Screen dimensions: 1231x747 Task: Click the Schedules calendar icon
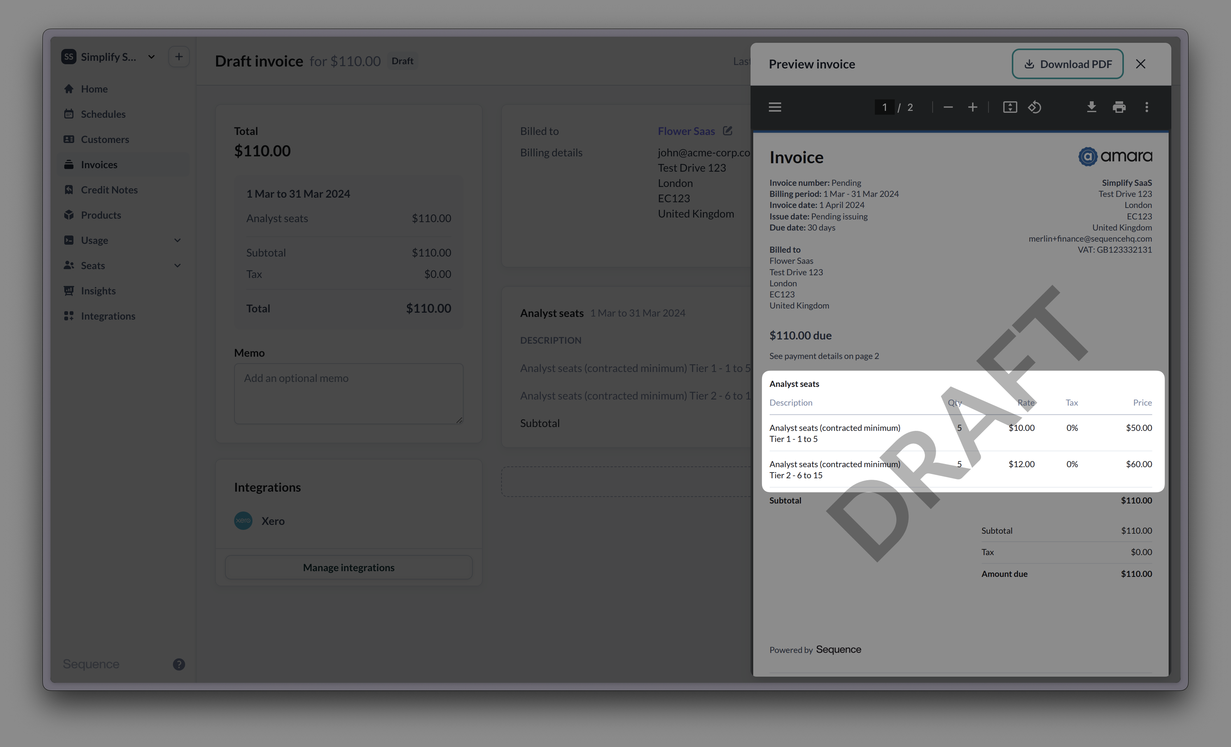tap(69, 114)
